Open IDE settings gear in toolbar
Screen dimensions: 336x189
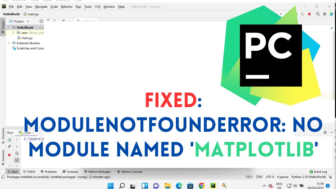[325, 14]
